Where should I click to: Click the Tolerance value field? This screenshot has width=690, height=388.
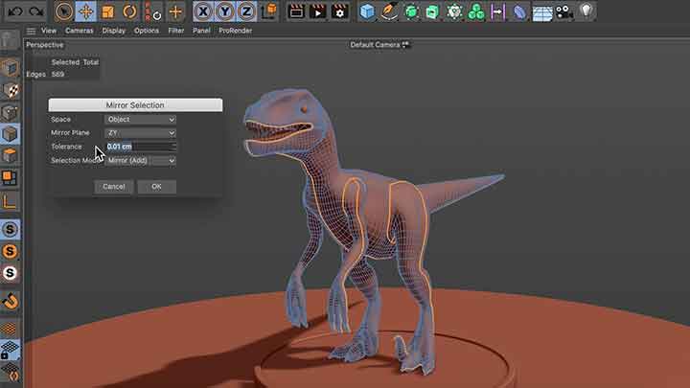tap(139, 147)
